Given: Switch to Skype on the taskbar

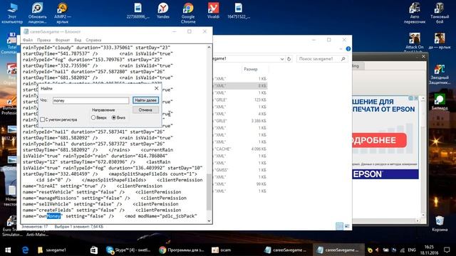Looking at the screenshot, I should (x=128, y=250).
